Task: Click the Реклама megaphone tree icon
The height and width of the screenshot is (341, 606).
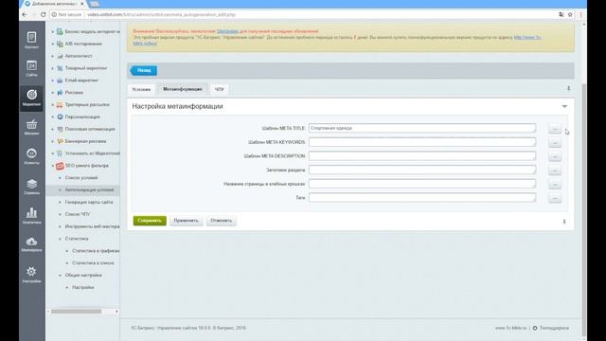Action: (60, 93)
